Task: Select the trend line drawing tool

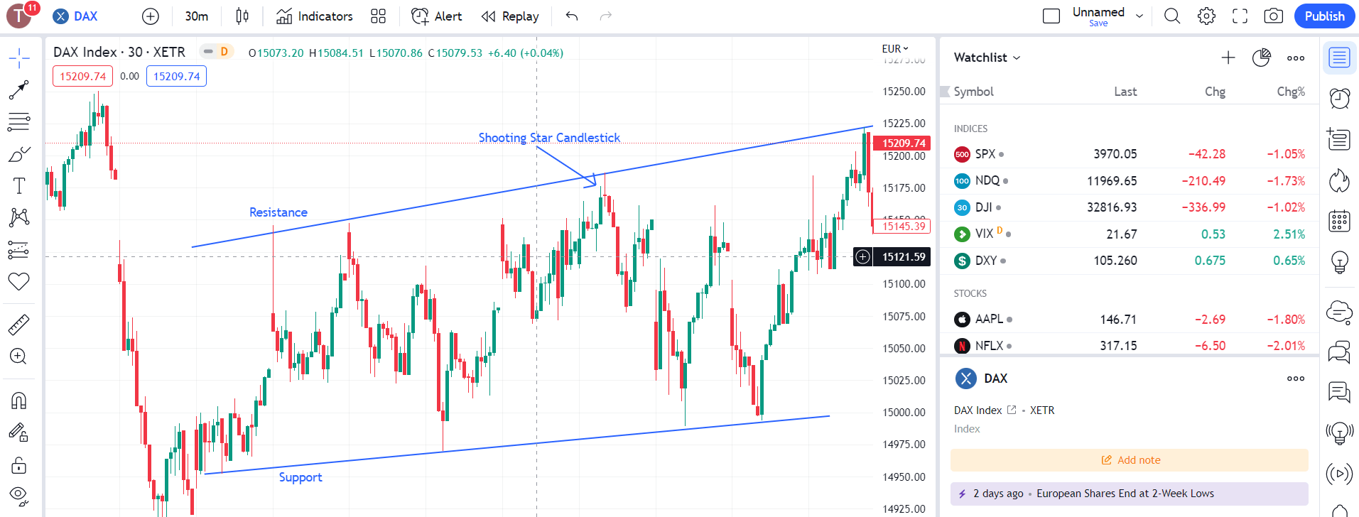Action: [19, 89]
